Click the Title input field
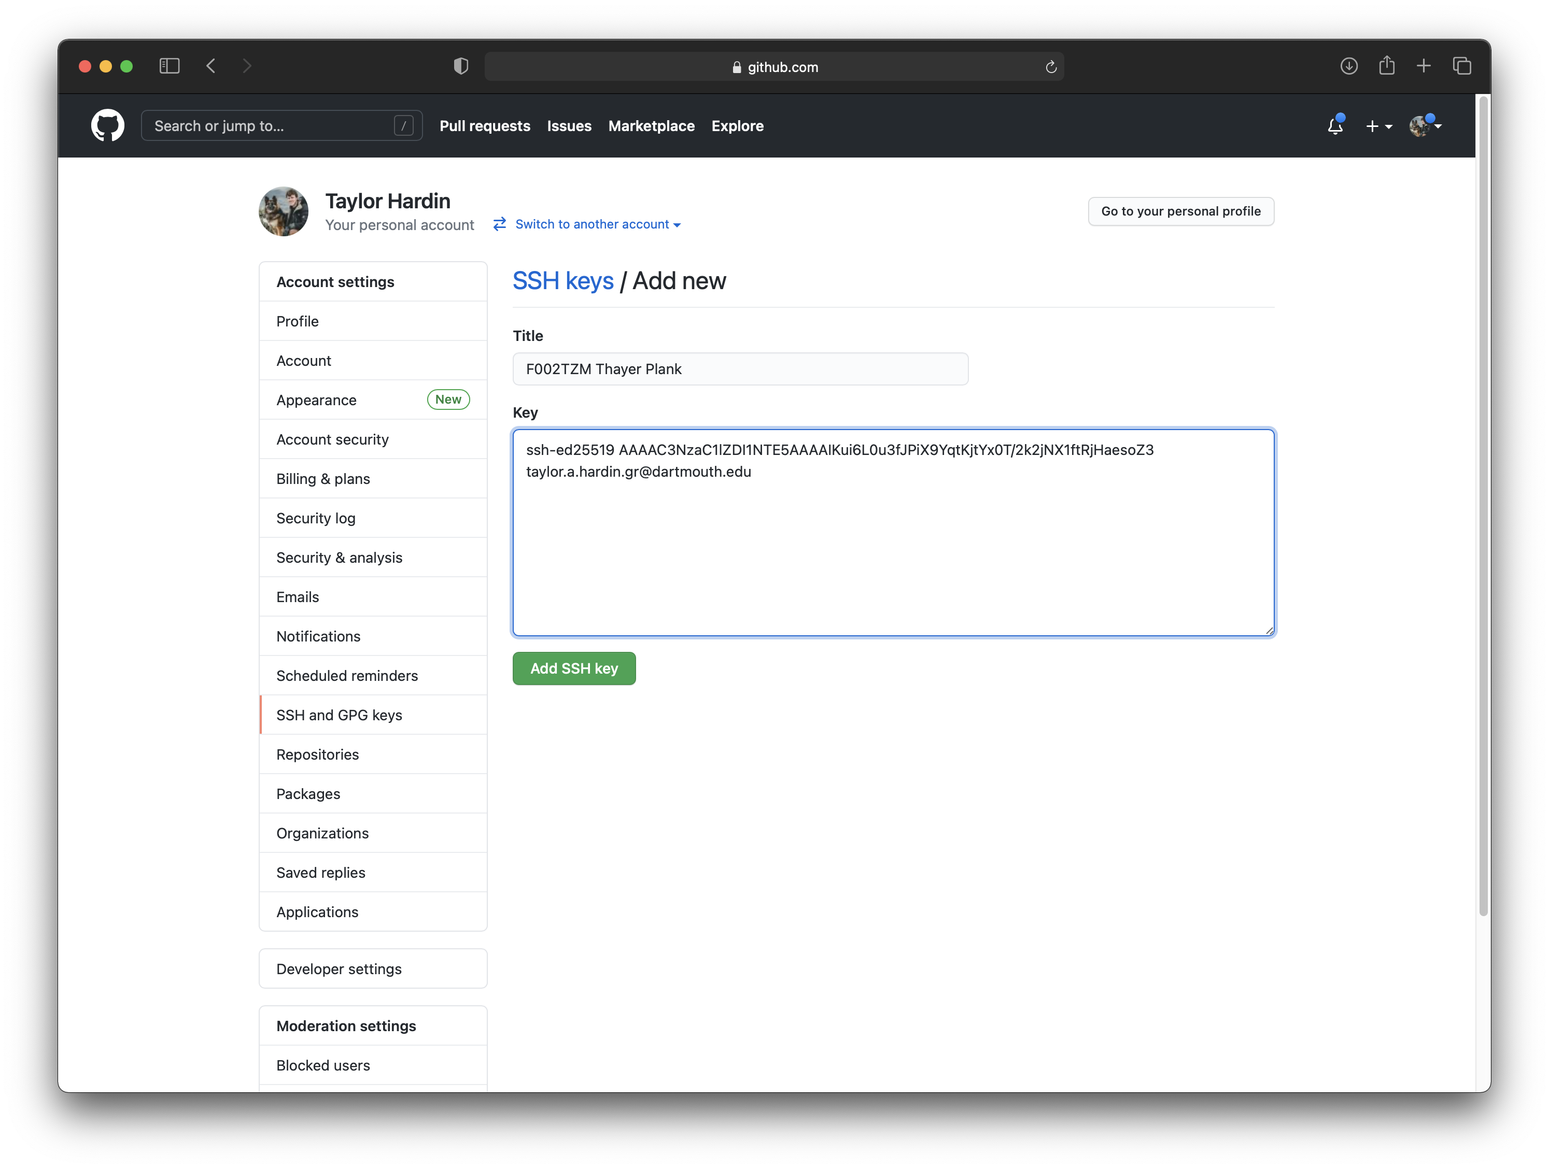This screenshot has height=1169, width=1549. (x=739, y=369)
